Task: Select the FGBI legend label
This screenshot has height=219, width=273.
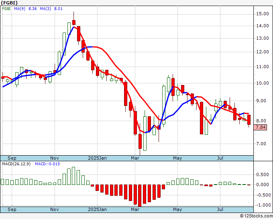Action: (6, 9)
